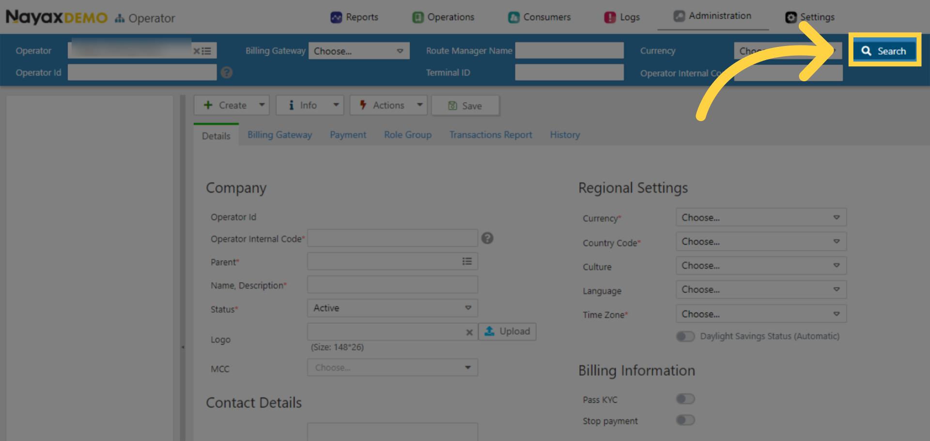Focus the Operator Internal Code form field

(392, 238)
